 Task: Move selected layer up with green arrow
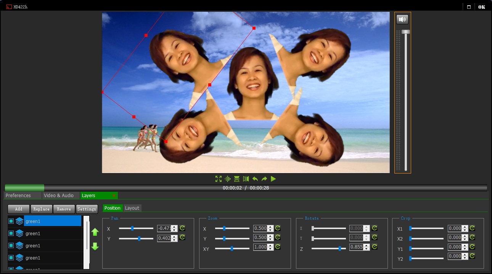coord(95,232)
